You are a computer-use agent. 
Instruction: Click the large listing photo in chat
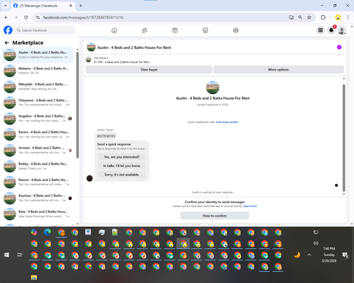point(212,88)
